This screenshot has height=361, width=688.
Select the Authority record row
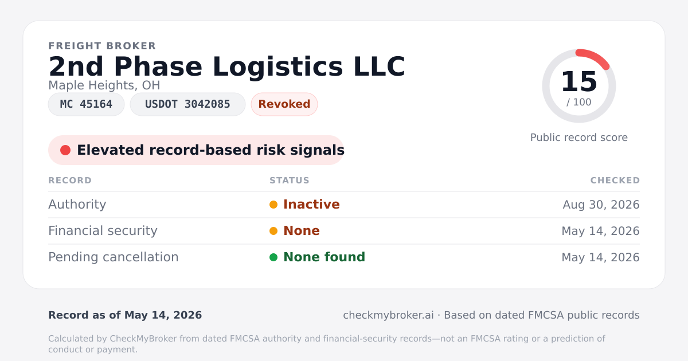point(344,205)
